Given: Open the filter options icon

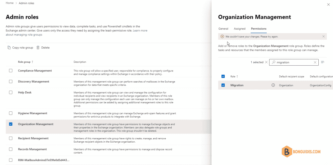Looking at the screenshot, I should point(323,62).
